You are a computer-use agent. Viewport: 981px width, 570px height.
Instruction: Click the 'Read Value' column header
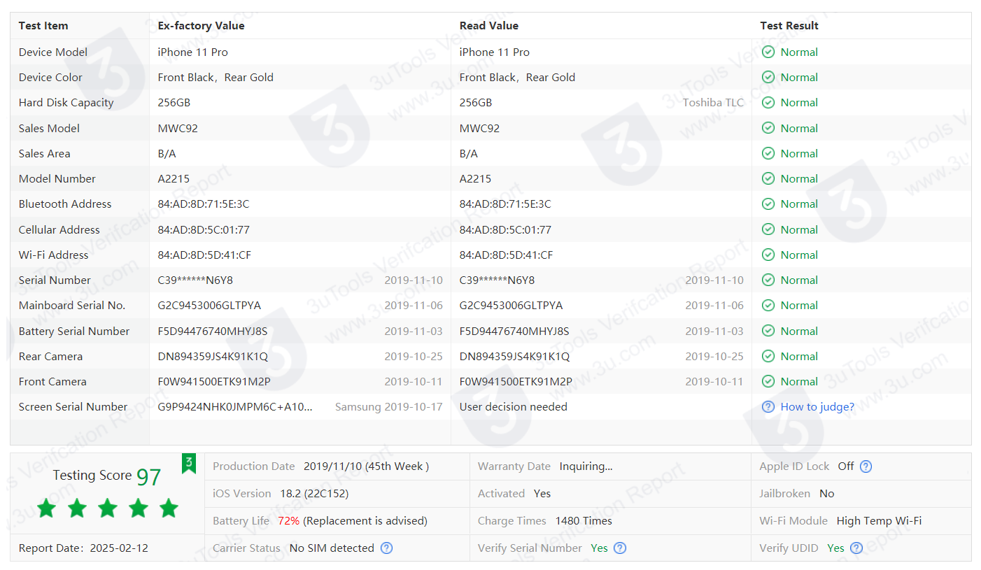(x=489, y=26)
